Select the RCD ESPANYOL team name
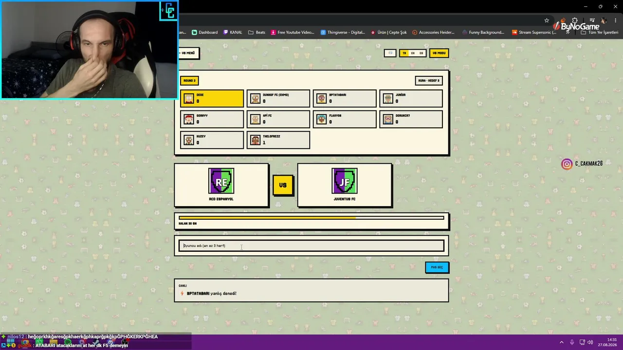This screenshot has height=350, width=623. pos(221,199)
